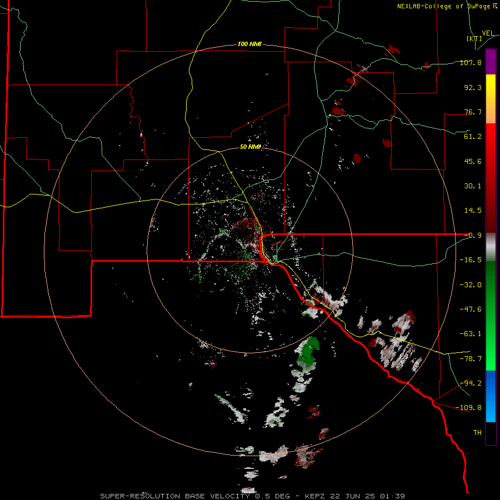Viewport: 500px width, 500px height.
Task: Click the [KT] units label
Action: point(474,38)
